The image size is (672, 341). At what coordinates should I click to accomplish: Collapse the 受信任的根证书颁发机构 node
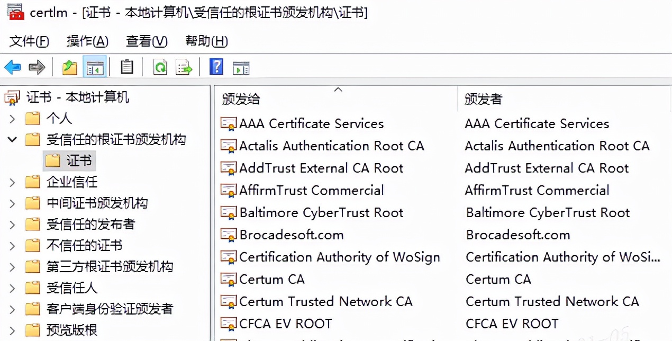point(12,140)
